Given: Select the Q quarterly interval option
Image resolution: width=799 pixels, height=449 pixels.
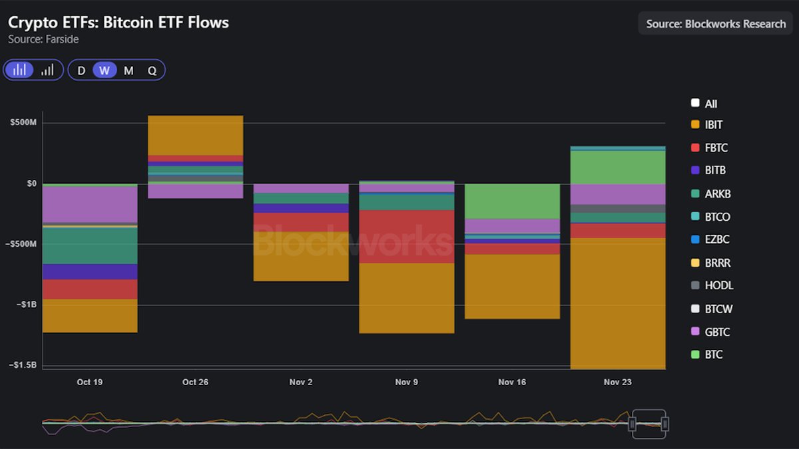Looking at the screenshot, I should coord(152,69).
